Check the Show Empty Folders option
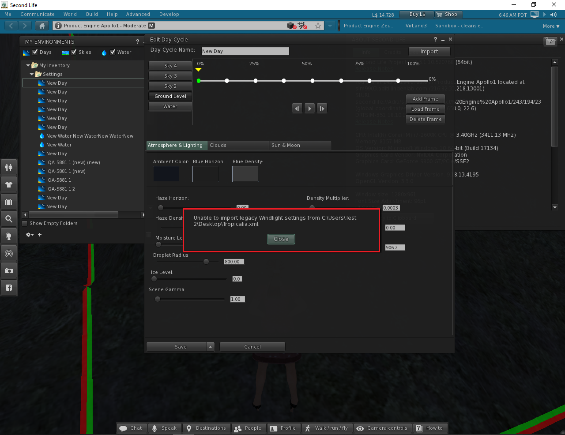 25,223
